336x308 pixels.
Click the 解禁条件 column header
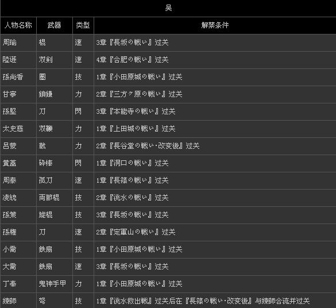[x=215, y=25]
